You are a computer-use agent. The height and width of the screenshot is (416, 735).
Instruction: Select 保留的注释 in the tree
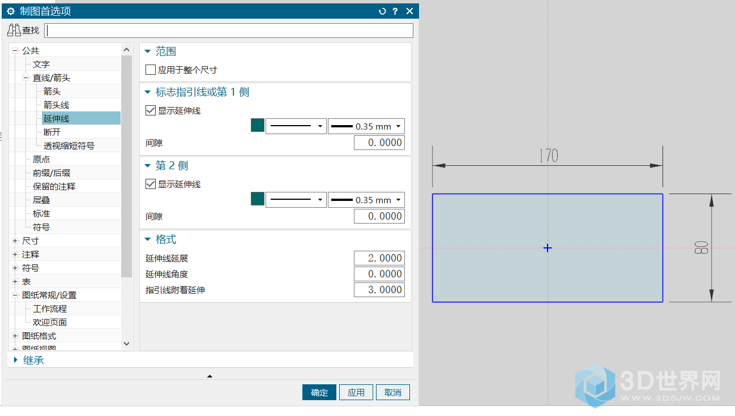pos(54,187)
